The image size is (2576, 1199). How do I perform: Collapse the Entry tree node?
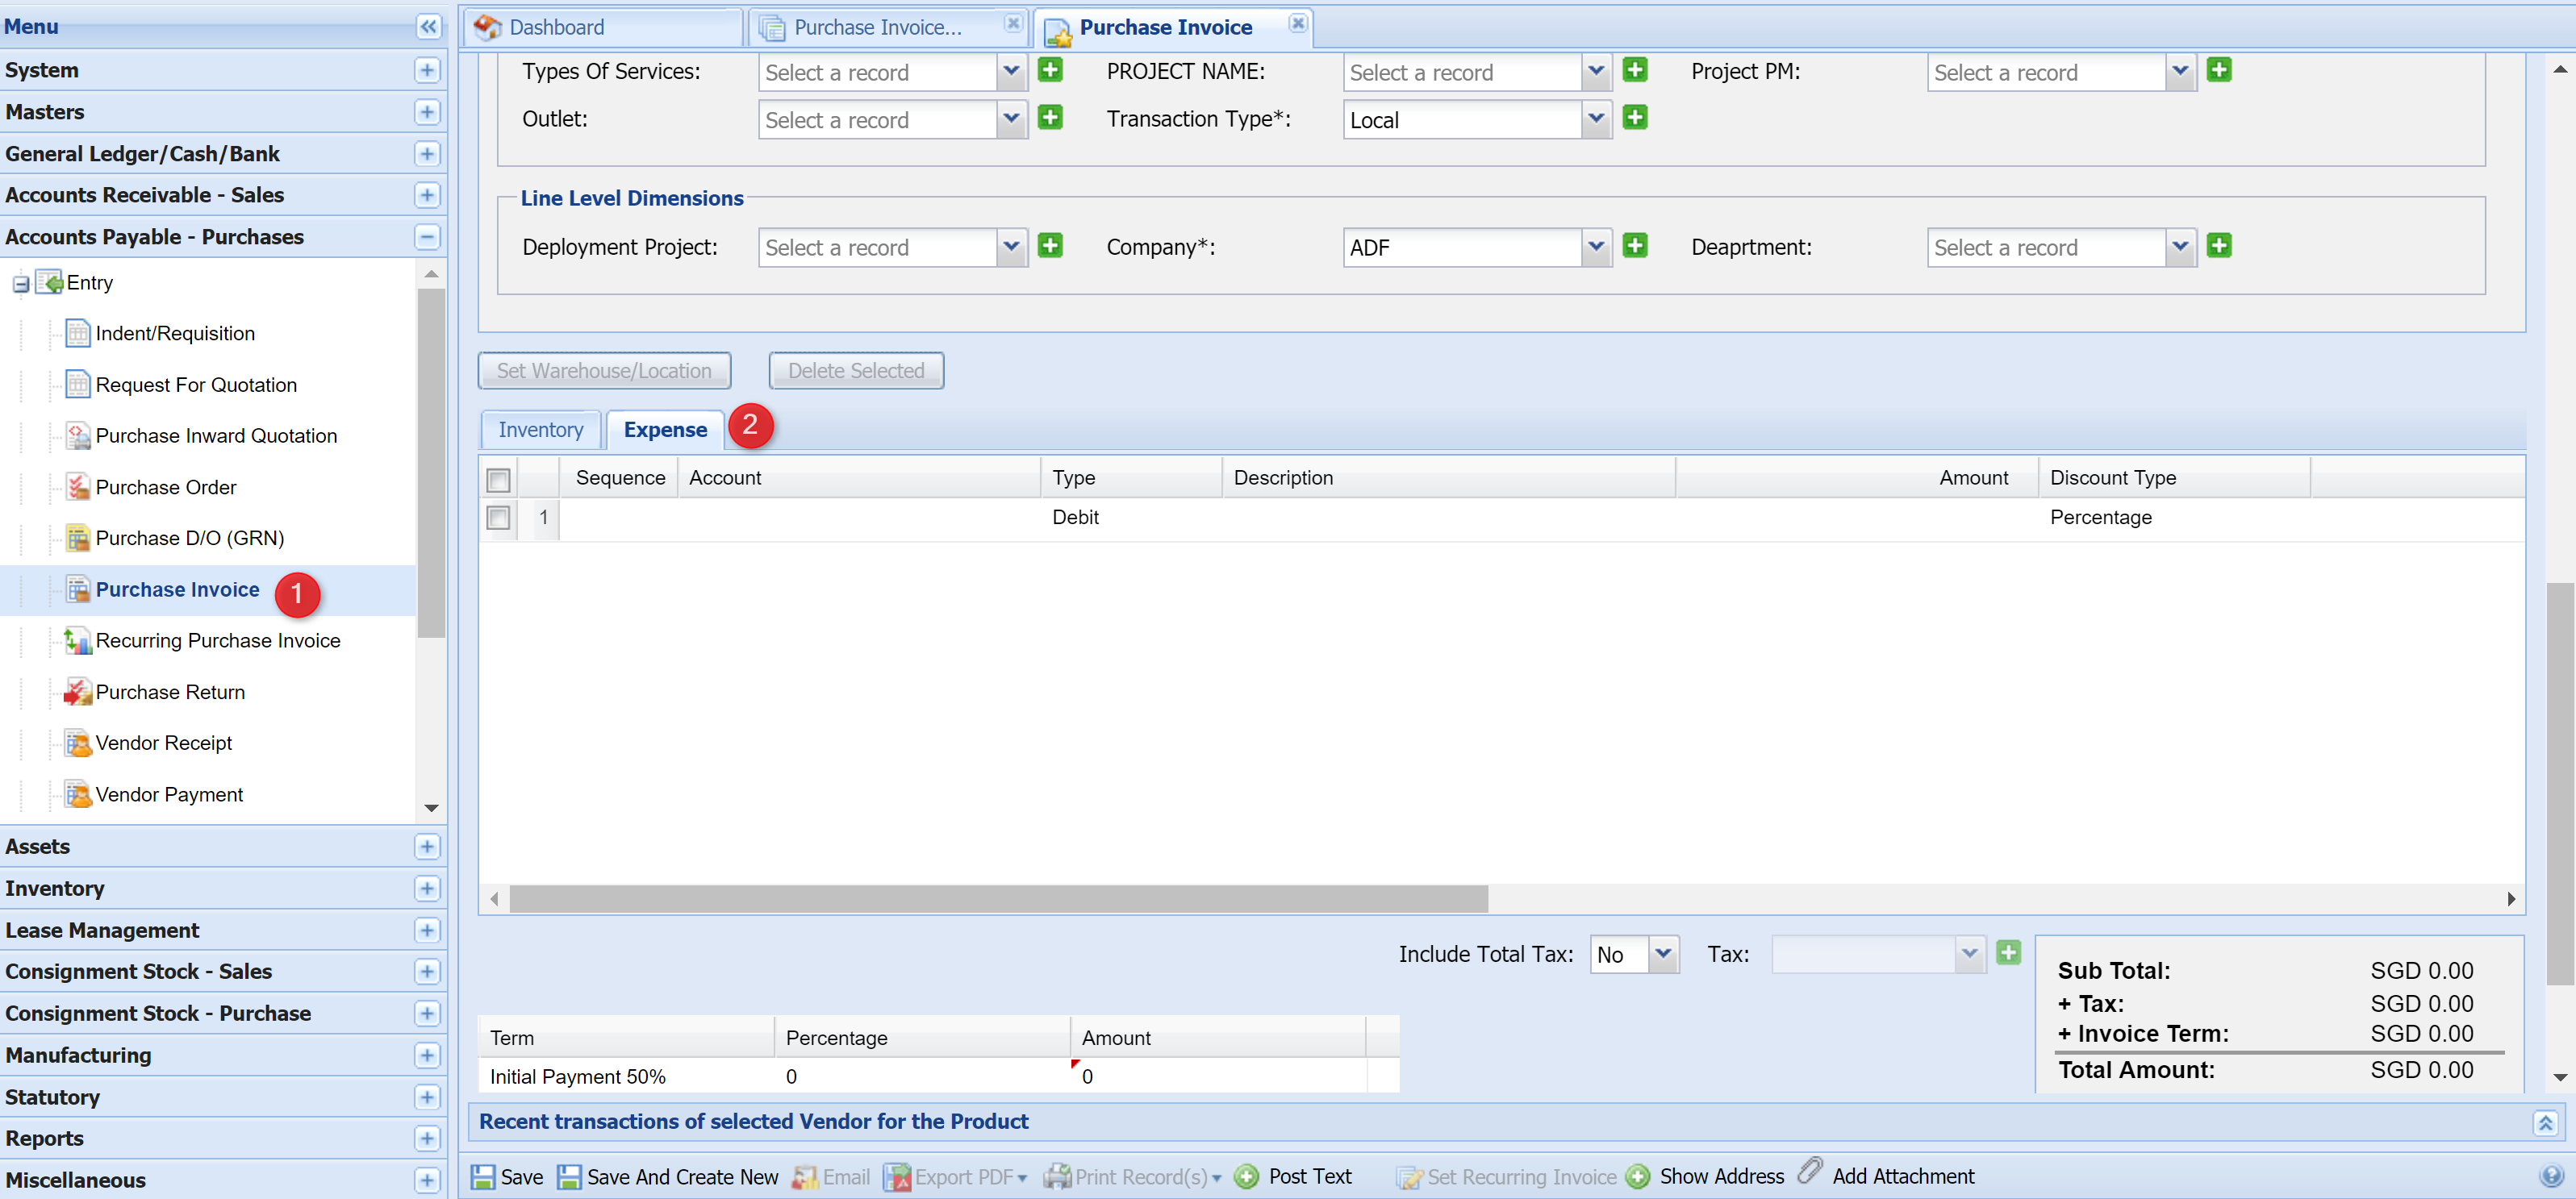pyautogui.click(x=21, y=285)
